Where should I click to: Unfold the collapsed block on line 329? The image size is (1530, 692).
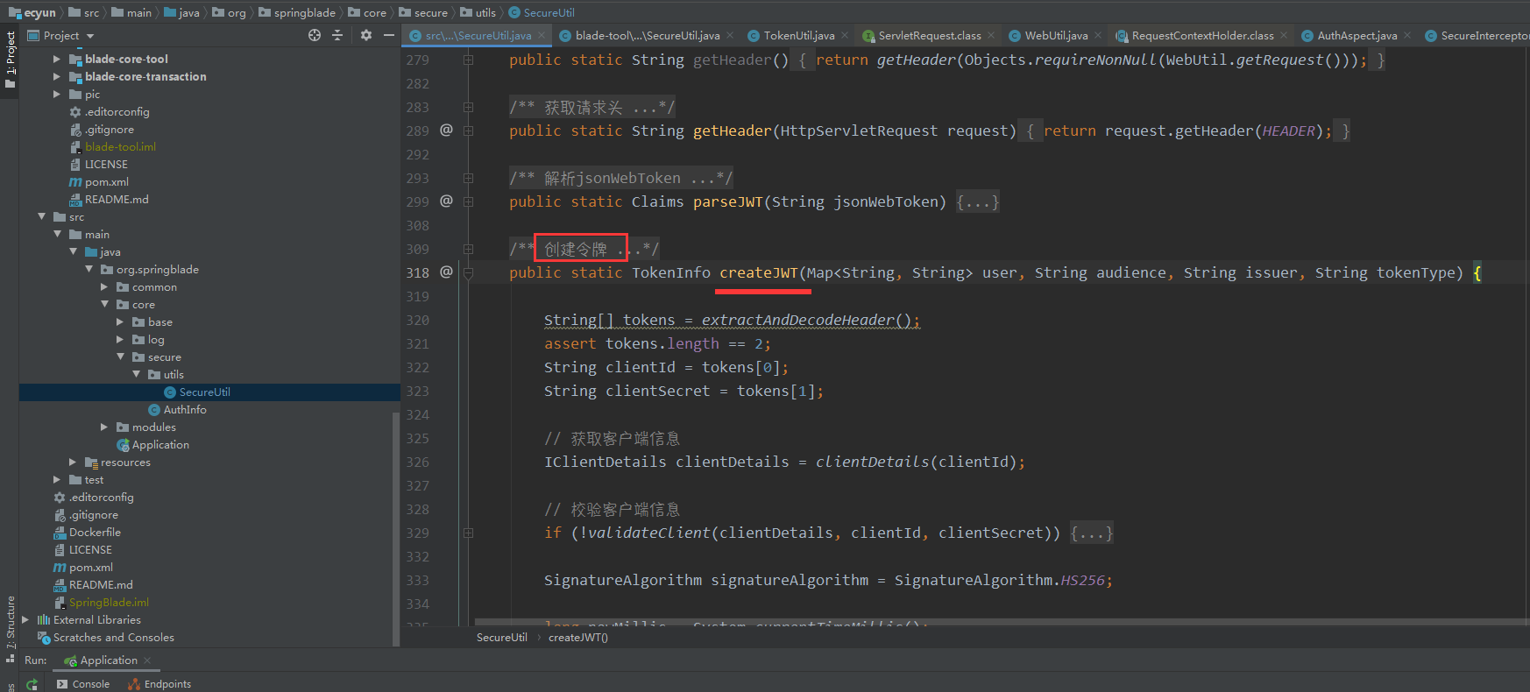(x=468, y=533)
